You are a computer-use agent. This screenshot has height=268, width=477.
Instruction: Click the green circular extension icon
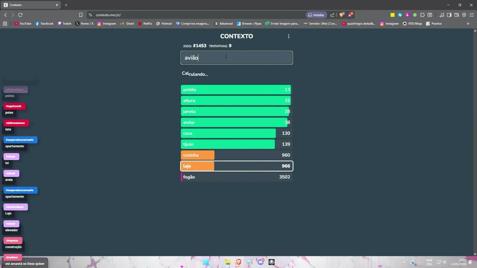click(x=415, y=15)
